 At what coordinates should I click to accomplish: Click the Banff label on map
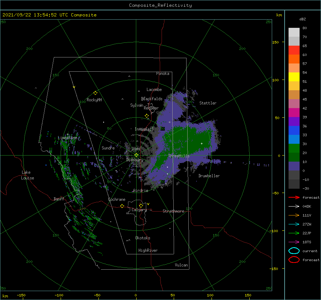[x=59, y=199]
